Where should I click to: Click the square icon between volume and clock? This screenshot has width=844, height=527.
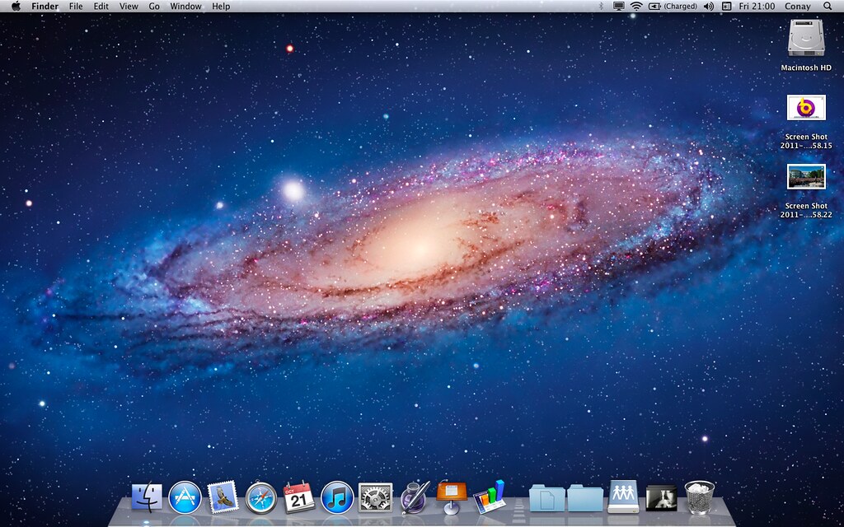726,7
